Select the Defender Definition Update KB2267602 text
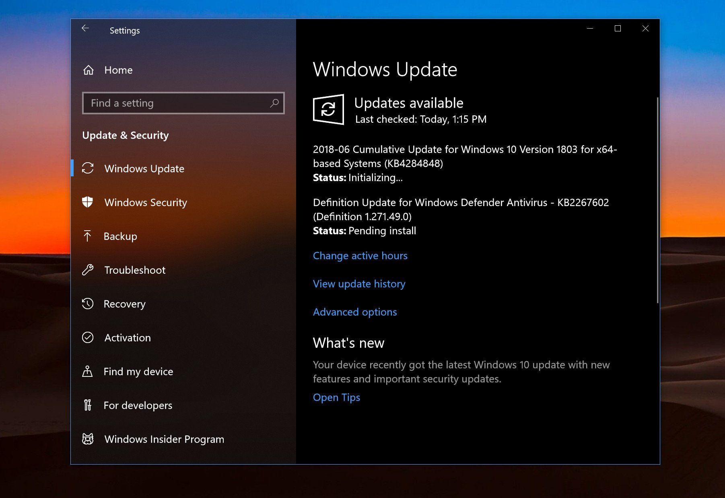The height and width of the screenshot is (498, 725). [461, 209]
